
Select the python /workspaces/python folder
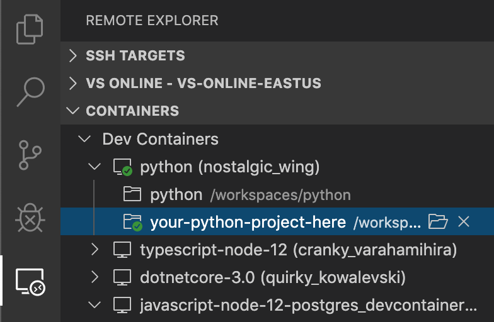click(x=176, y=195)
